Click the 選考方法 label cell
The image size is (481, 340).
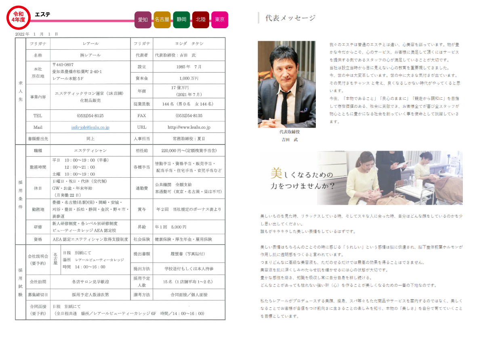[142, 295]
